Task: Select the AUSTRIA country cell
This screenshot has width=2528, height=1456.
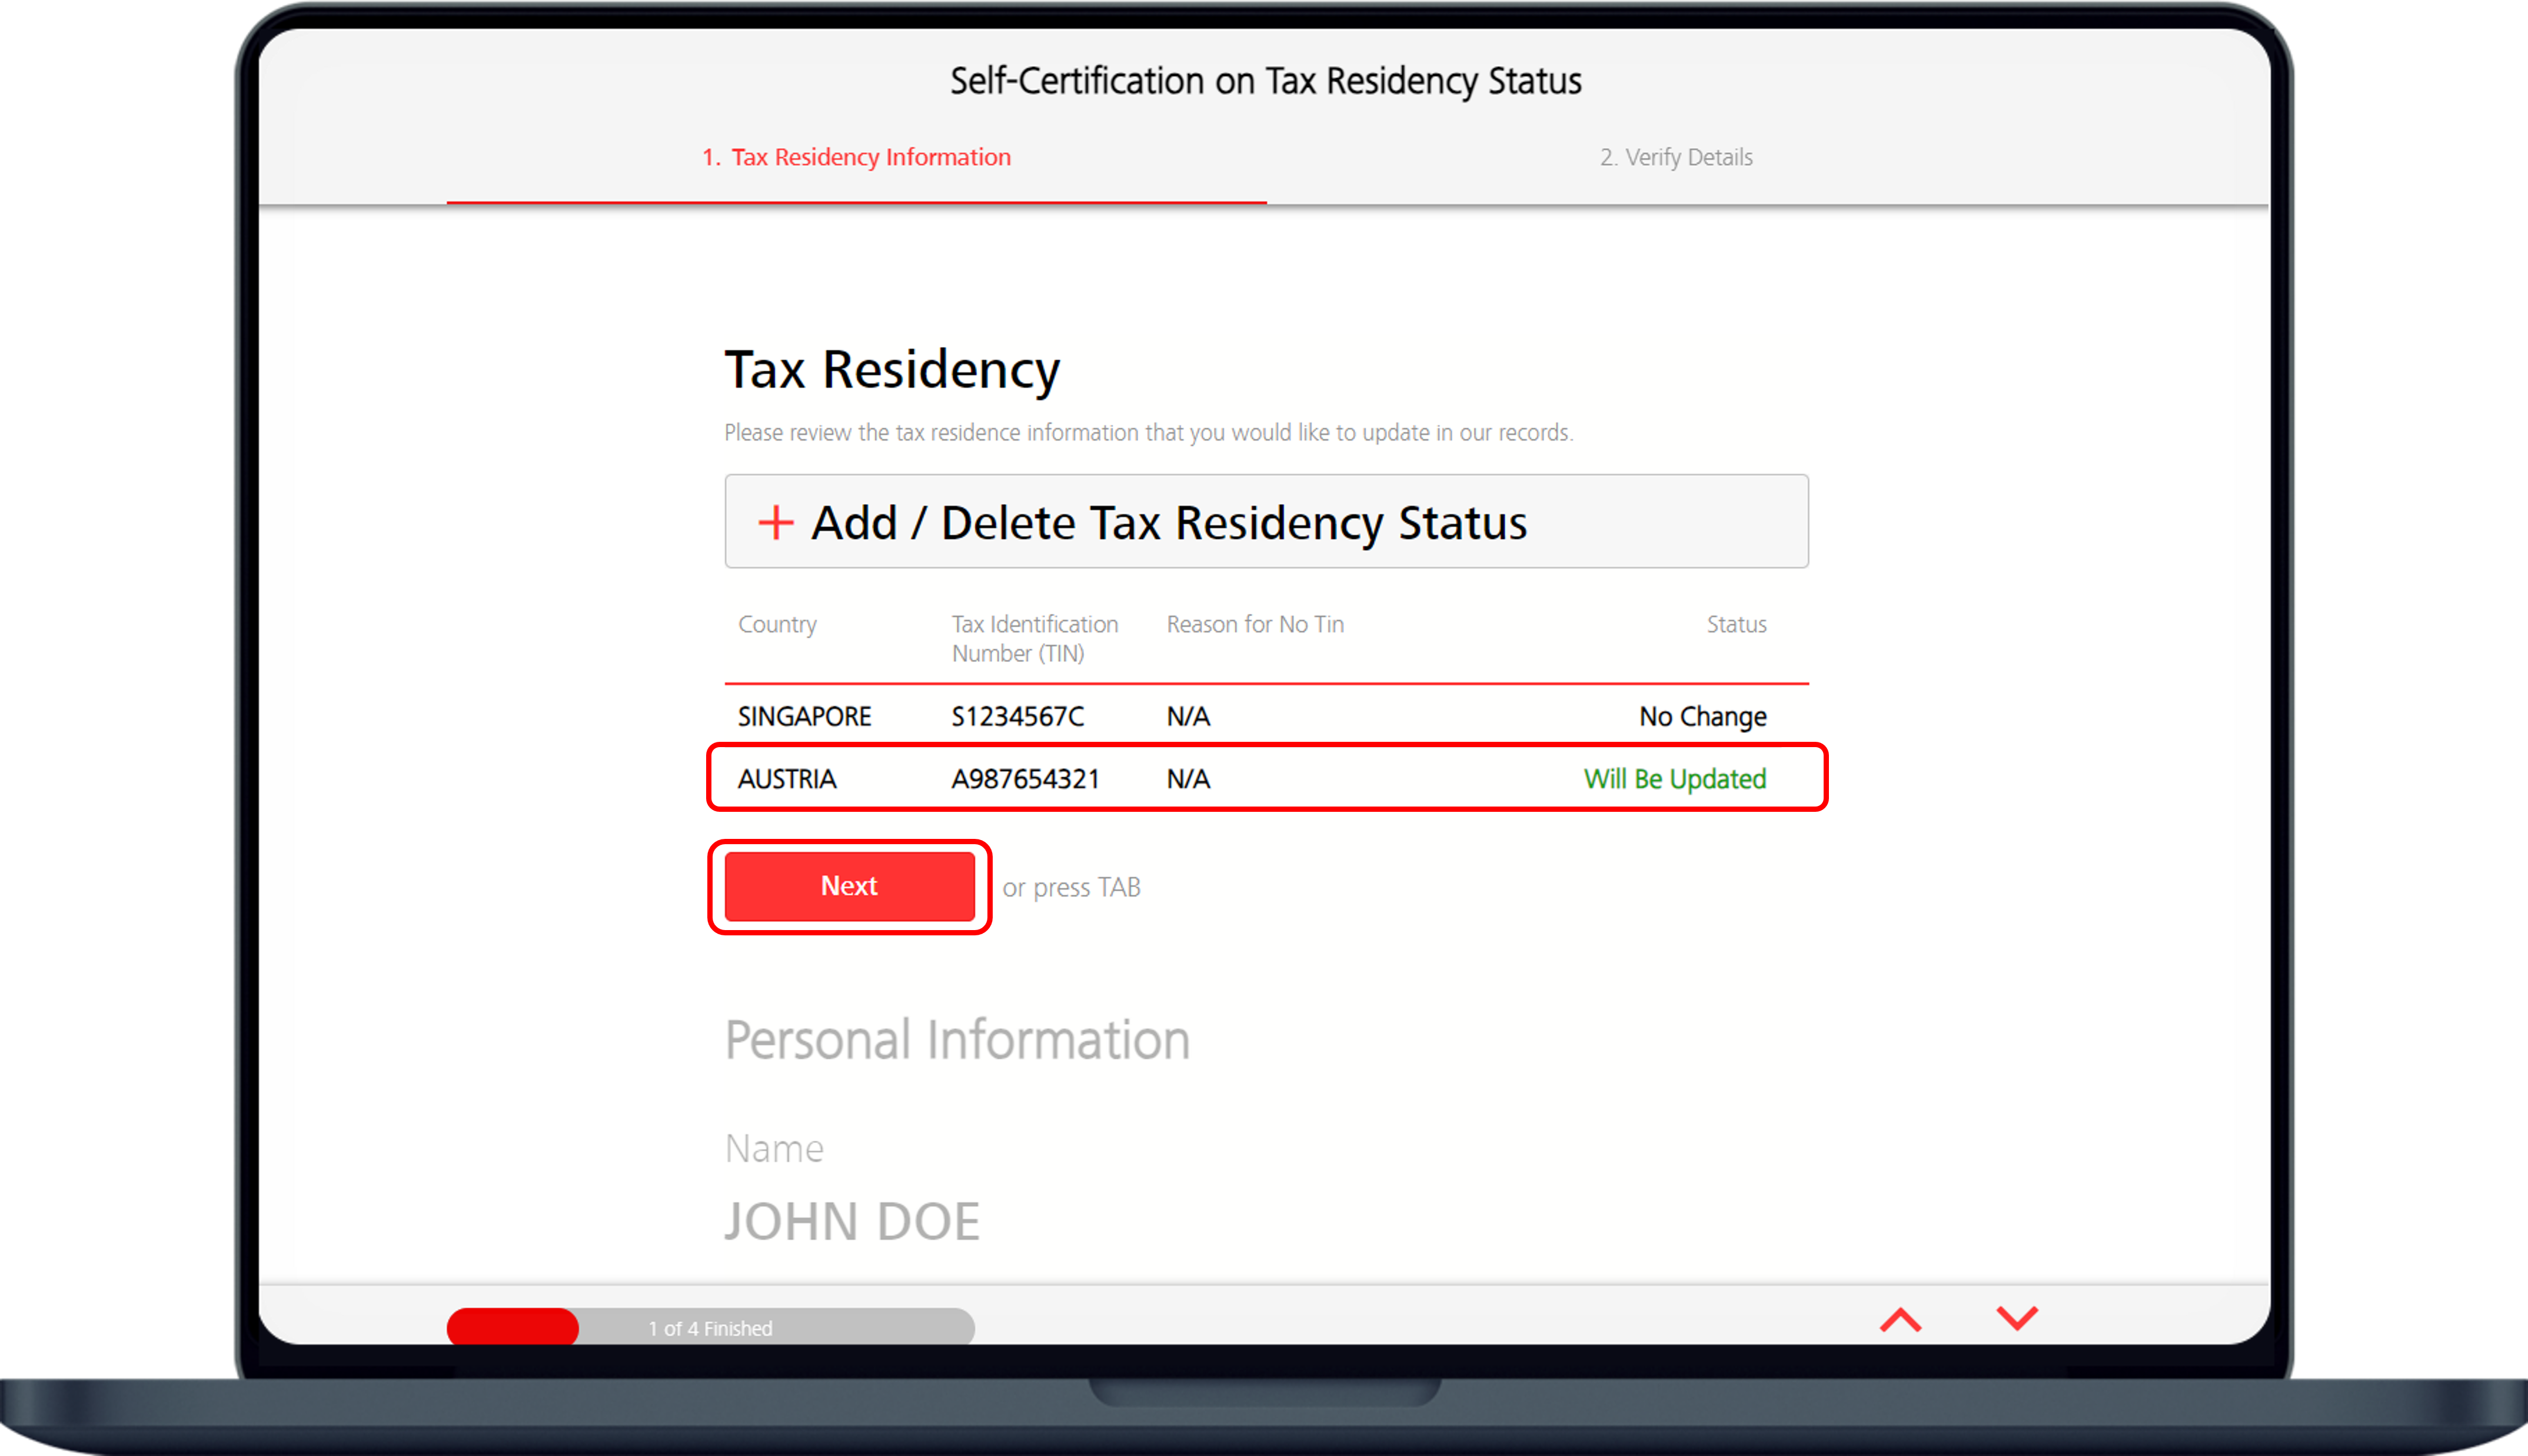Action: (x=787, y=779)
